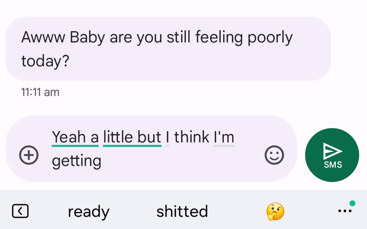Send the message with the SMS button
367x229 pixels.
(332, 155)
